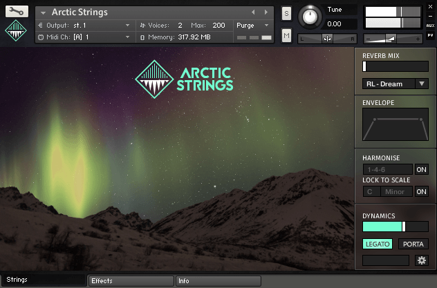
Task: Open the wrench edit-mode tool
Action: tap(17, 12)
